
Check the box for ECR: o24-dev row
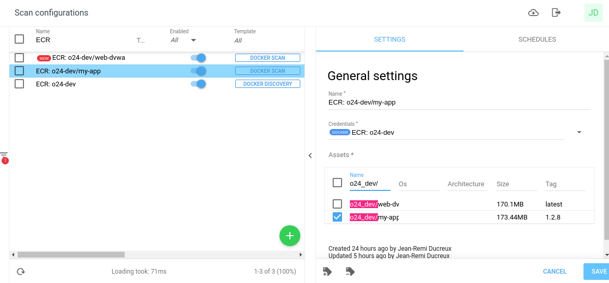(19, 84)
